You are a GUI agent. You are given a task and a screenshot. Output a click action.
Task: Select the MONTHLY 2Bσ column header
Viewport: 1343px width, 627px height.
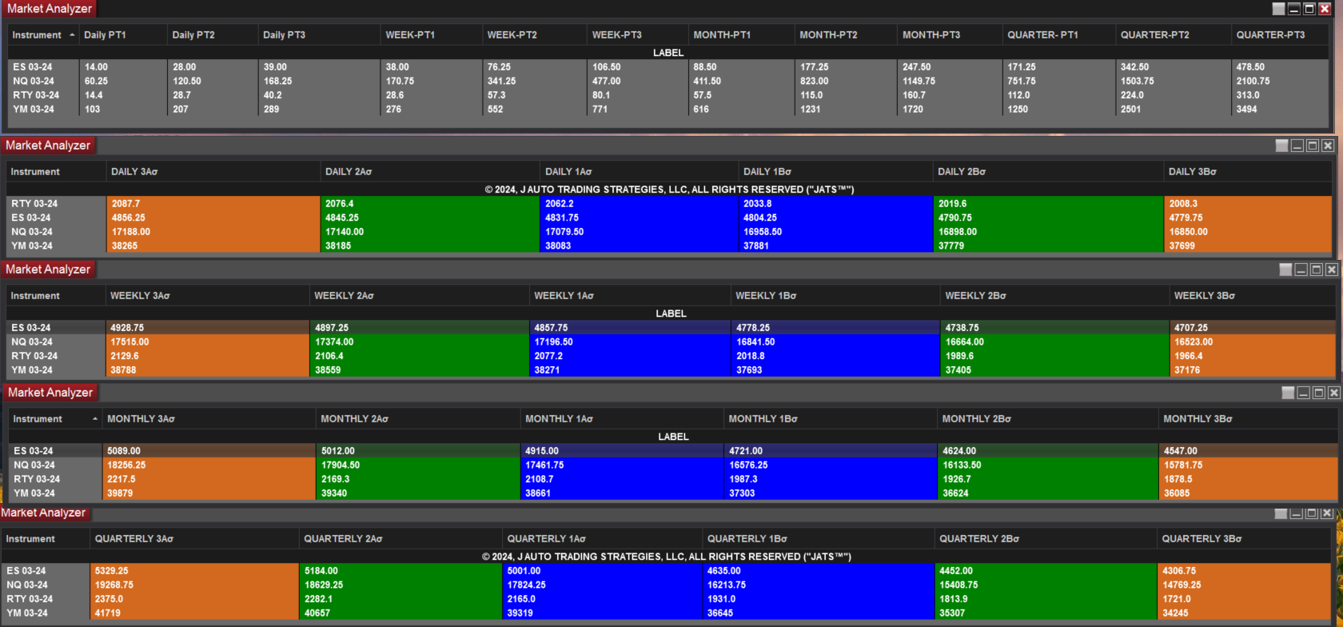(x=1048, y=419)
